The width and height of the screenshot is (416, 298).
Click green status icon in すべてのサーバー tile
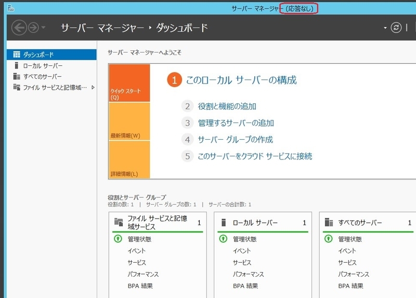(329, 239)
